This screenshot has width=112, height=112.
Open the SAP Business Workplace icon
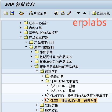21,13
